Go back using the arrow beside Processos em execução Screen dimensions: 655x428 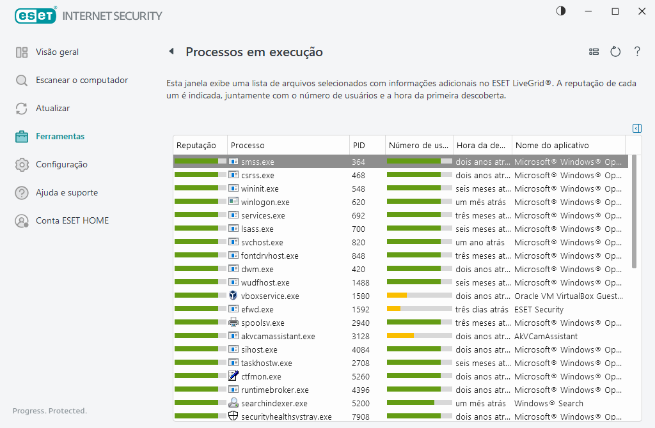pos(171,52)
